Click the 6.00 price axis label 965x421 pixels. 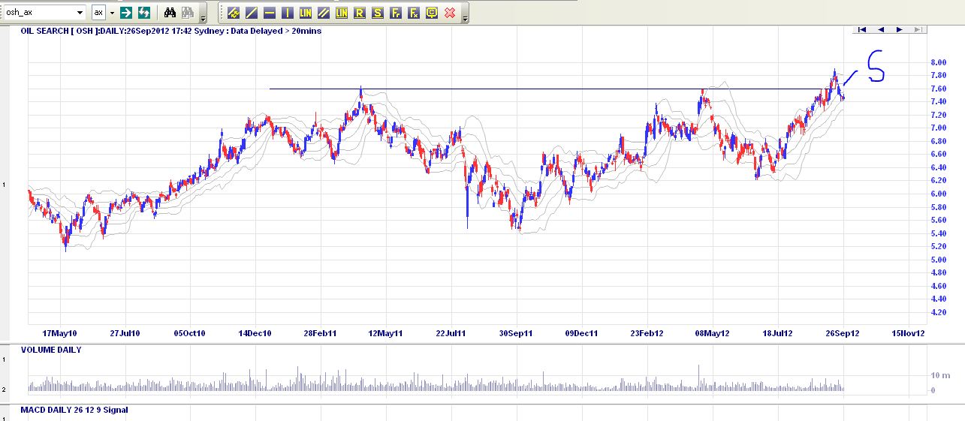[x=939, y=194]
